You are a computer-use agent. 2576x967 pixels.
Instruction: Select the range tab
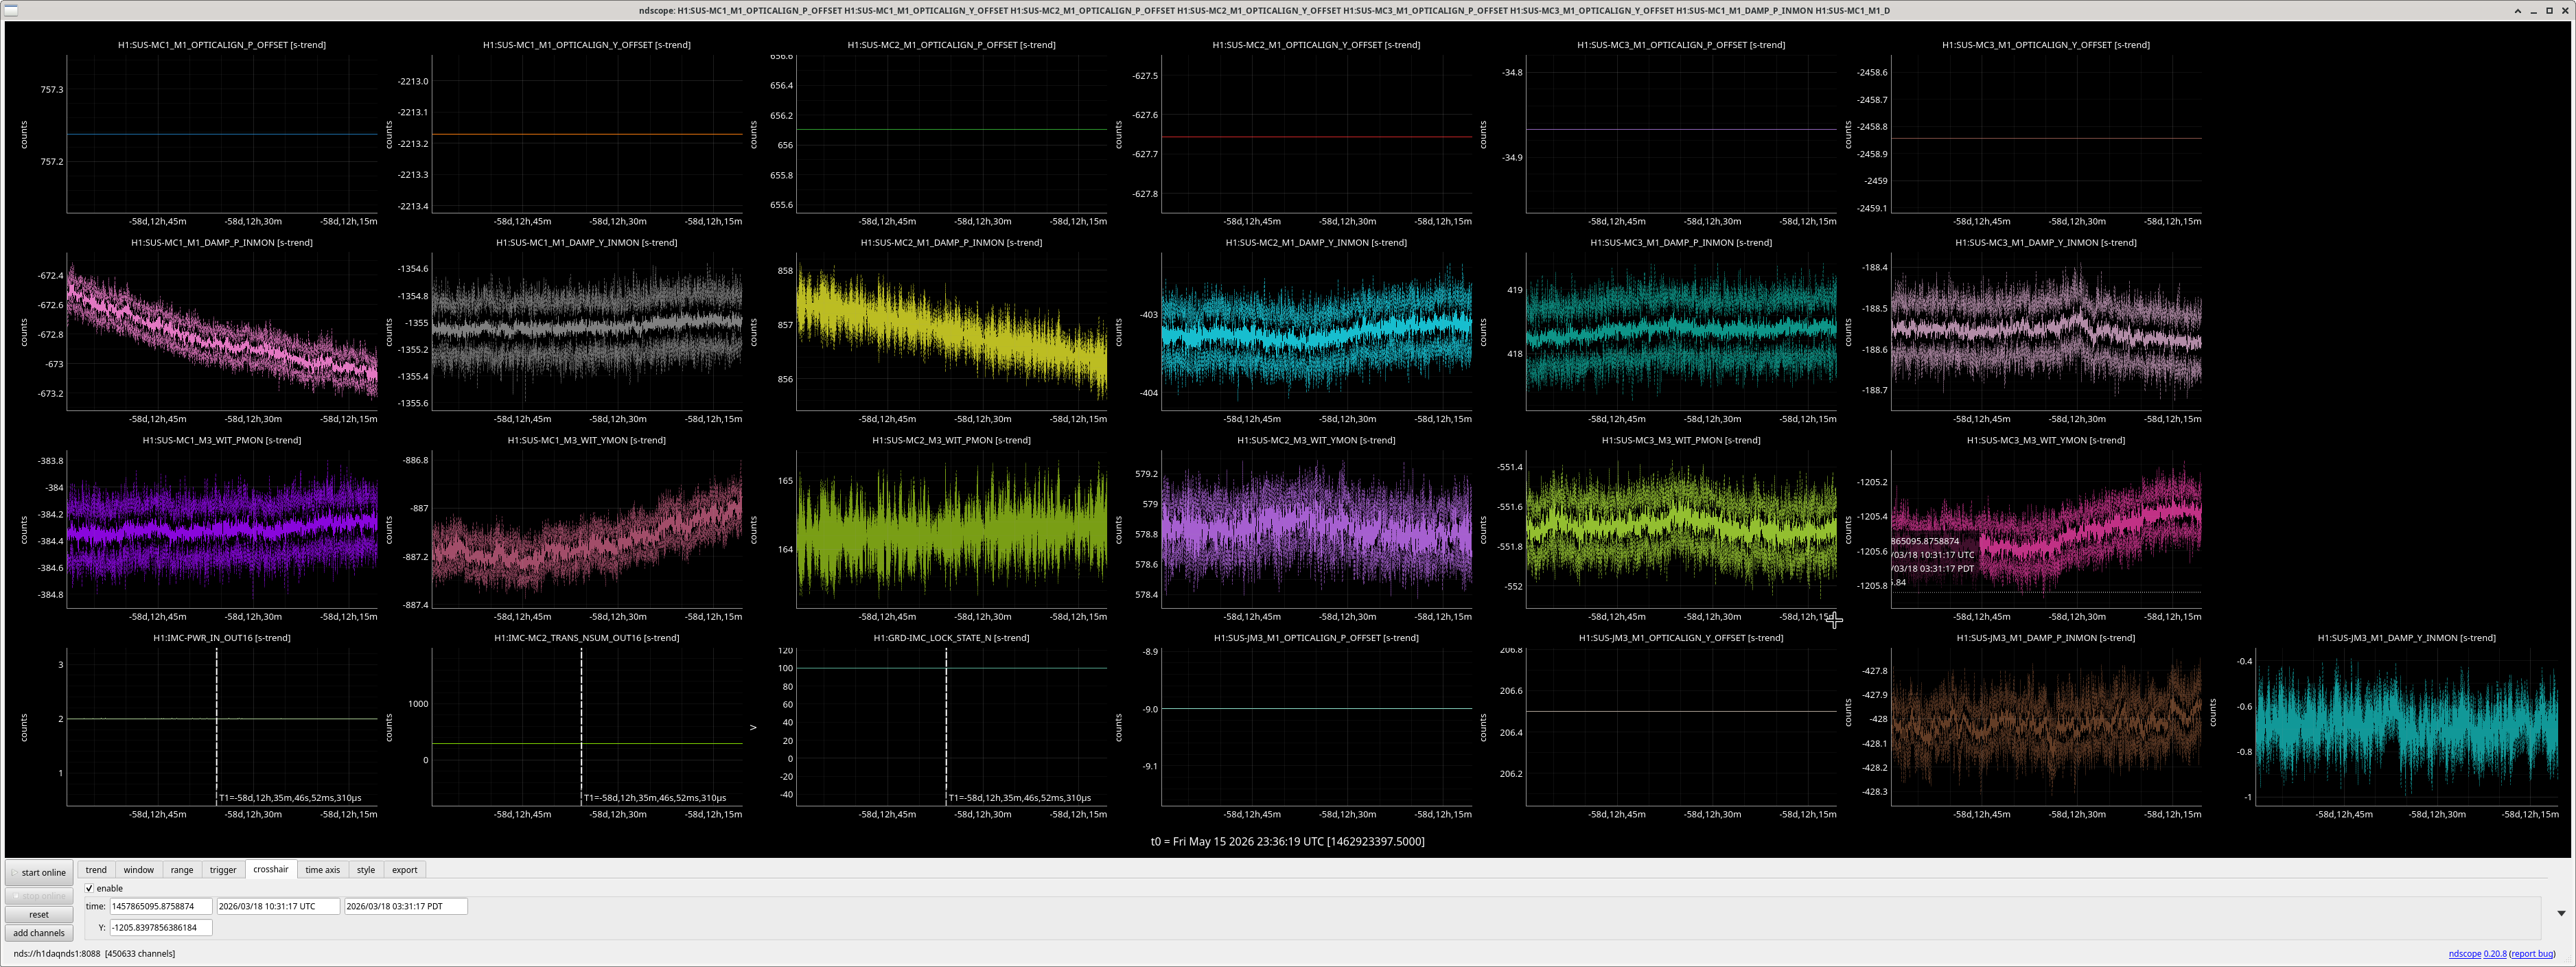click(x=182, y=870)
